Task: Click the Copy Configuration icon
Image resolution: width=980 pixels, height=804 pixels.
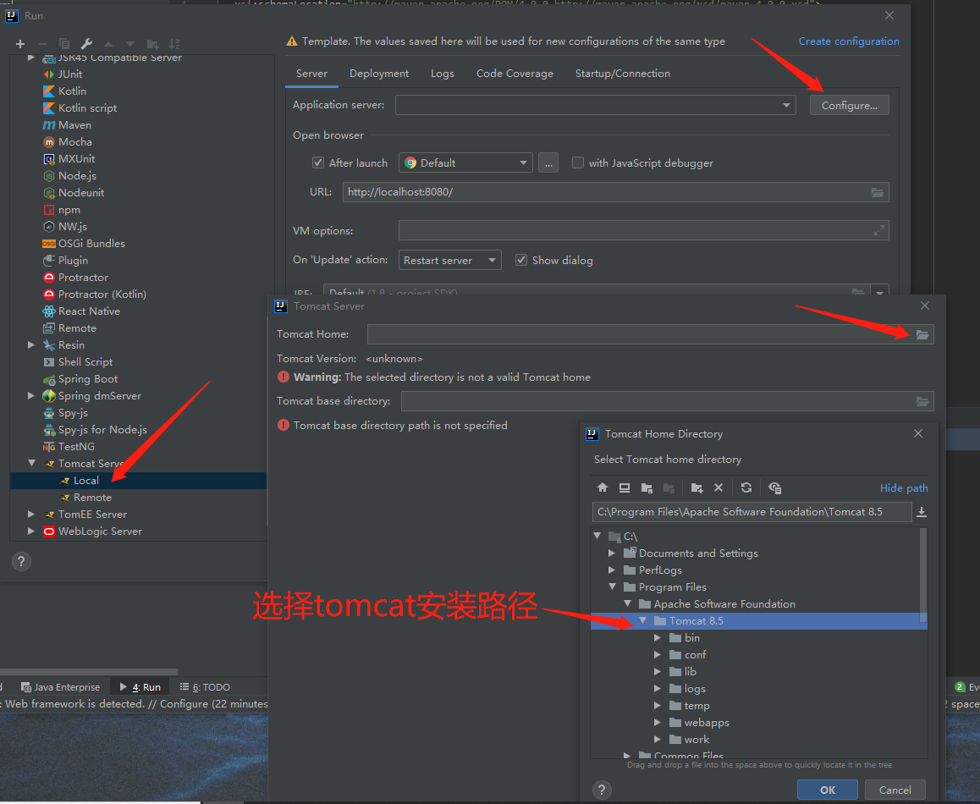Action: tap(63, 44)
